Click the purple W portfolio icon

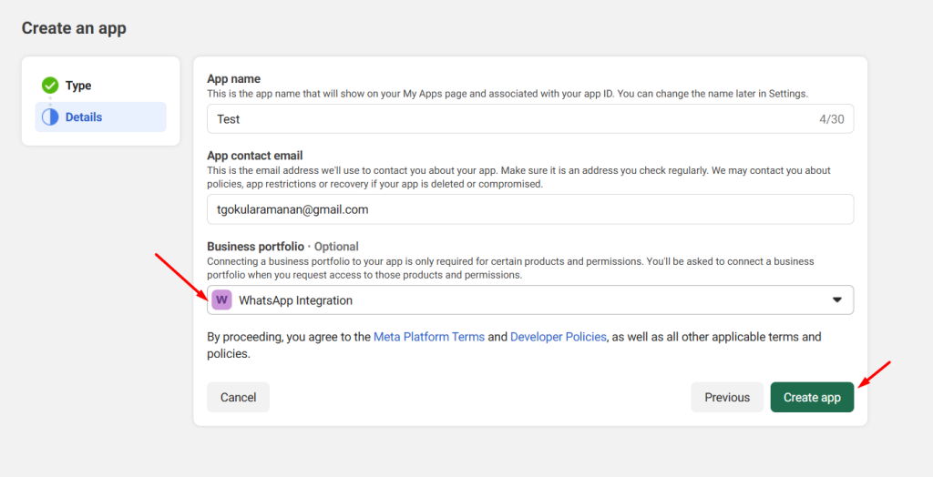point(221,300)
